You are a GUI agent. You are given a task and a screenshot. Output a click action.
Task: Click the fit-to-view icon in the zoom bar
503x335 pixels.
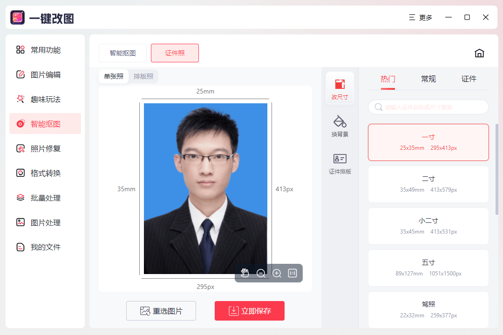pyautogui.click(x=292, y=273)
